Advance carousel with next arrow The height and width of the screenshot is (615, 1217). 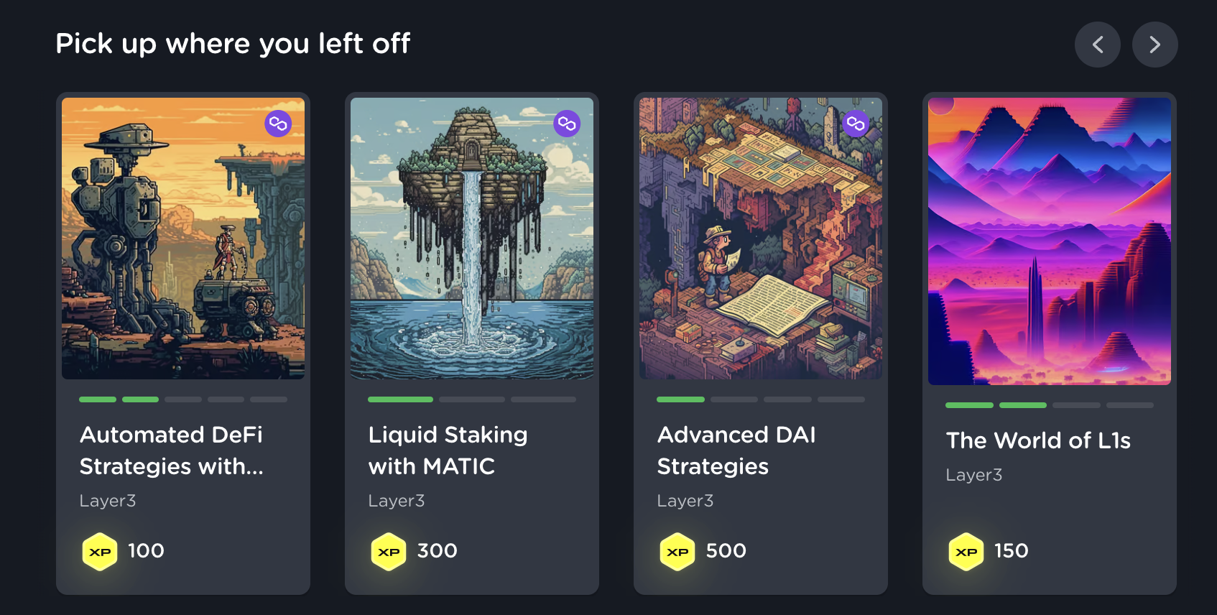point(1154,45)
